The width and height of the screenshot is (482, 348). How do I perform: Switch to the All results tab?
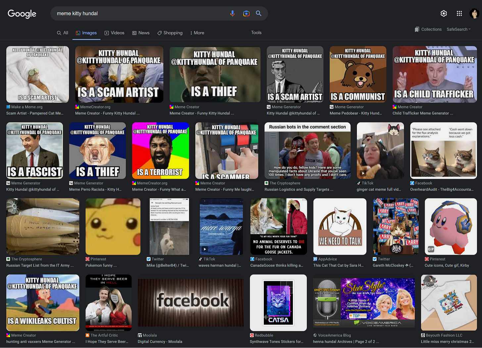(62, 33)
